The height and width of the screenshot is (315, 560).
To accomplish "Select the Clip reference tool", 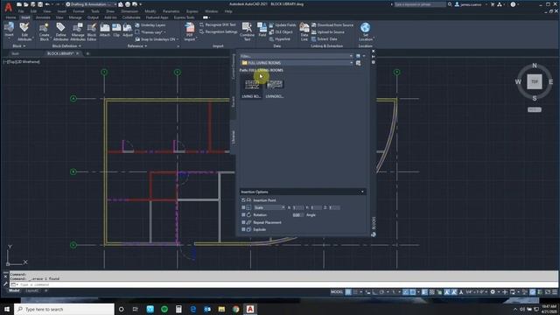I will (x=116, y=30).
